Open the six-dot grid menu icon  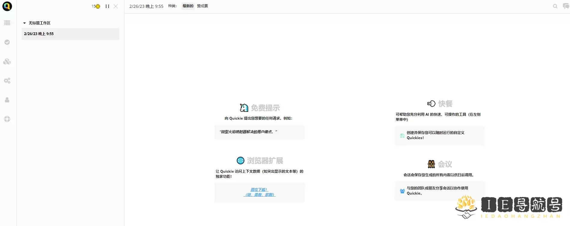coord(107,6)
